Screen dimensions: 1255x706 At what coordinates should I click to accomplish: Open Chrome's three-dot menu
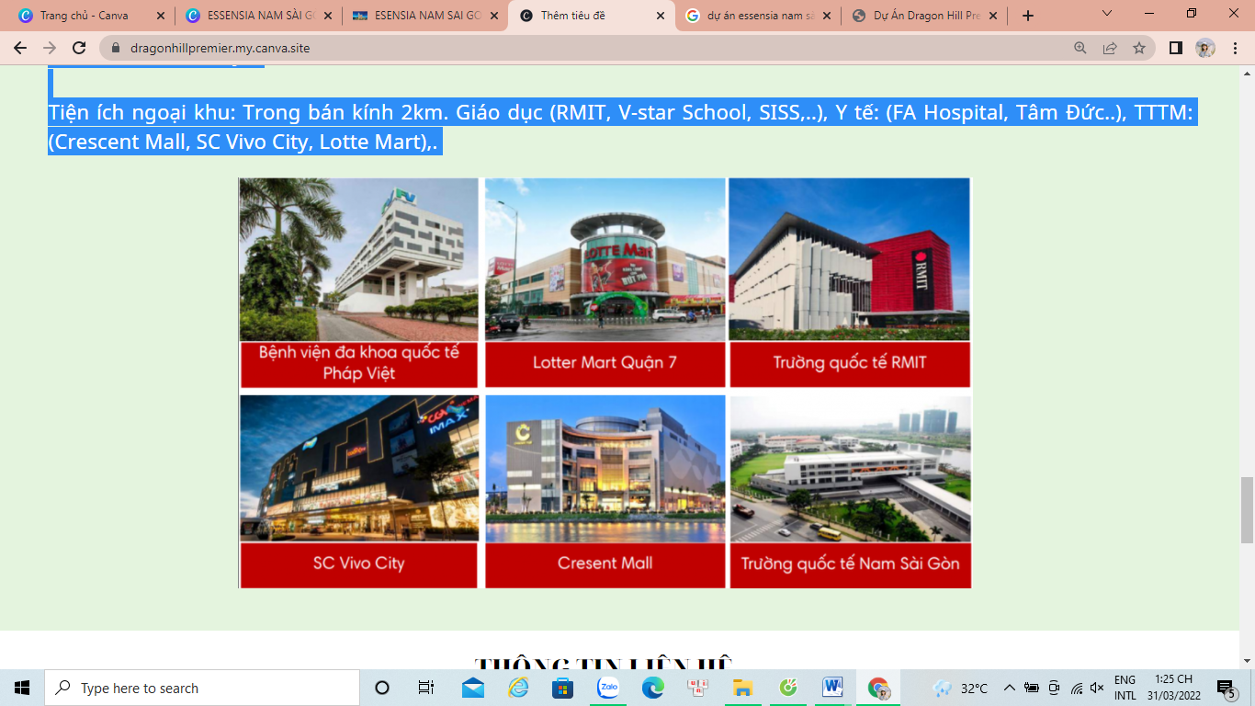click(1235, 48)
